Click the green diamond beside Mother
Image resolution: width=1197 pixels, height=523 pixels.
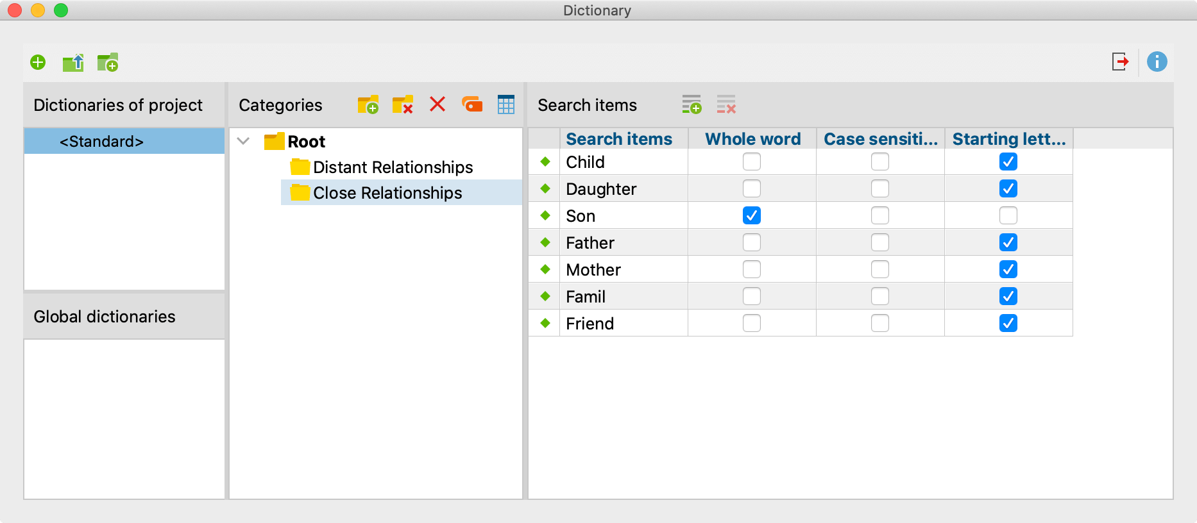(x=545, y=269)
